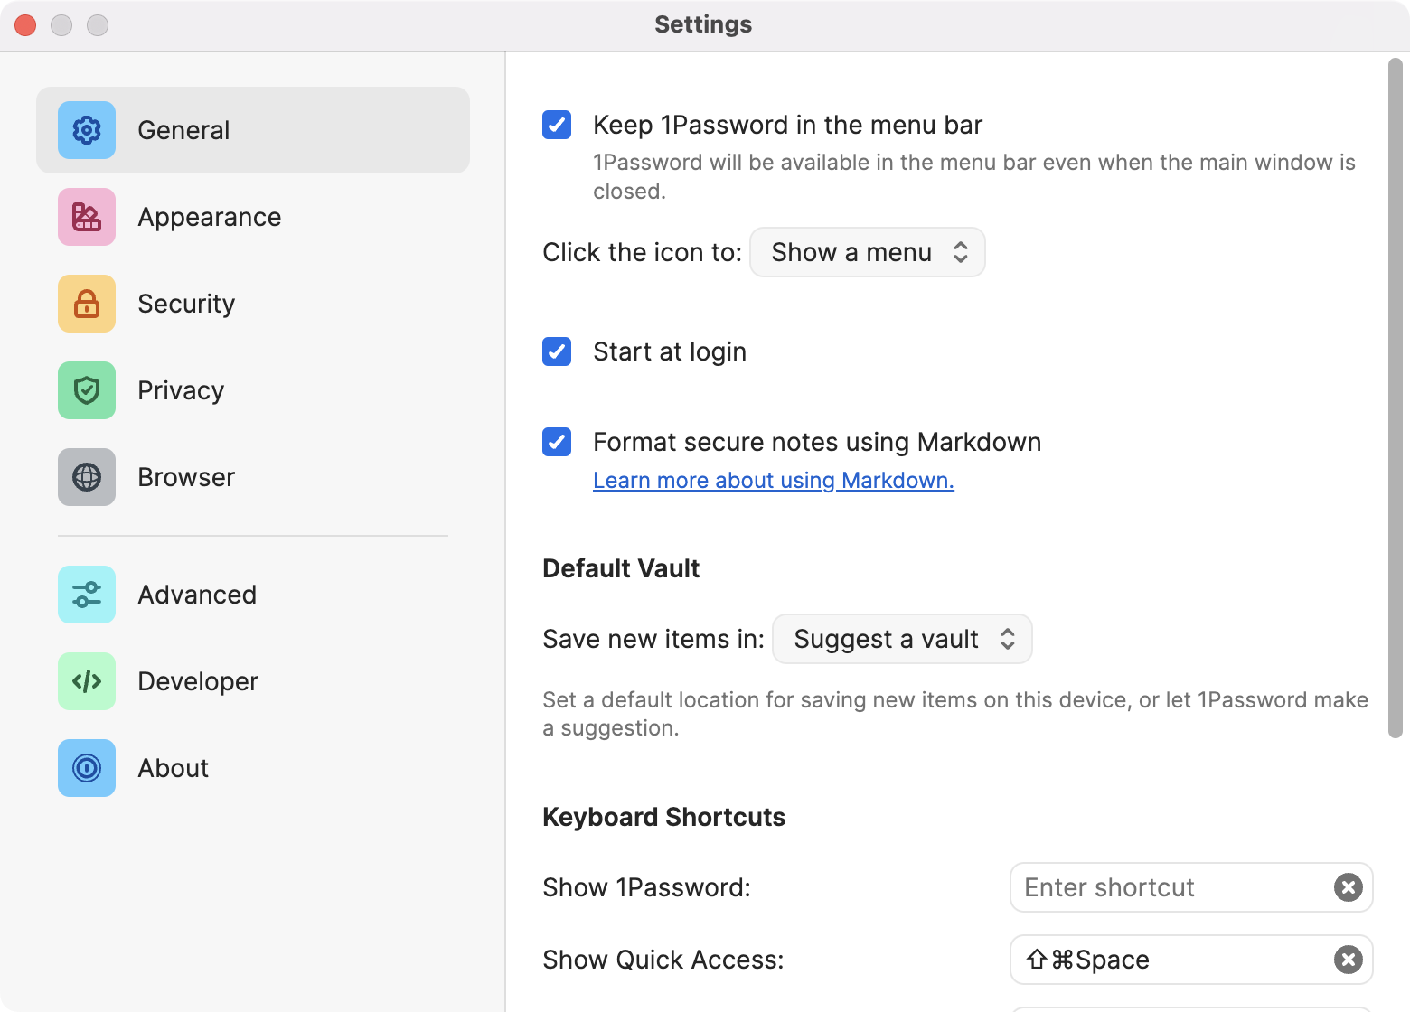
Task: Select the Developer code brackets icon
Action: (86, 681)
